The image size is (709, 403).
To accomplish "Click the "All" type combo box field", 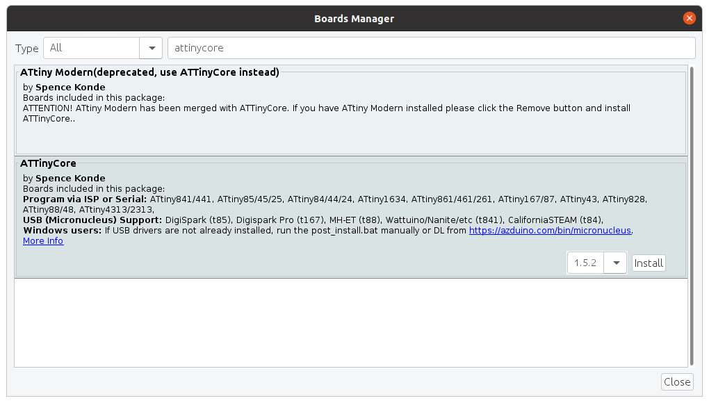I will coord(91,48).
